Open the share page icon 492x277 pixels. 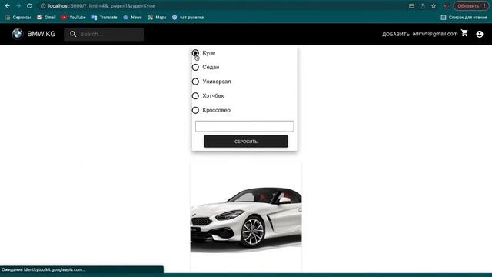[422, 6]
